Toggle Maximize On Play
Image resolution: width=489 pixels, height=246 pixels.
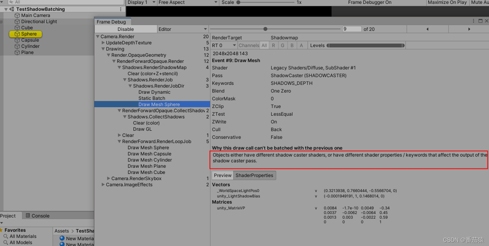pyautogui.click(x=447, y=2)
